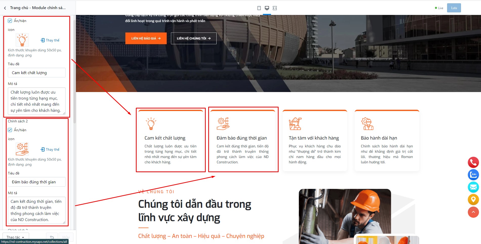
Task: Click the Hủy button
Action: click(66, 237)
